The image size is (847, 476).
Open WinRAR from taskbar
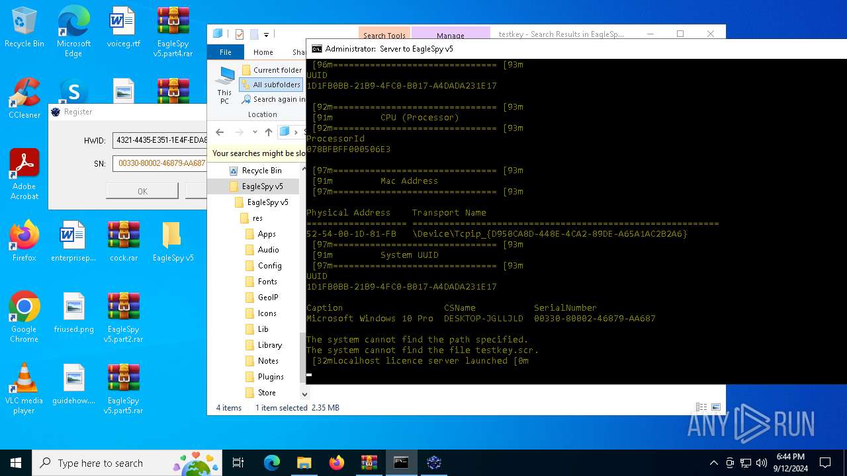(369, 463)
